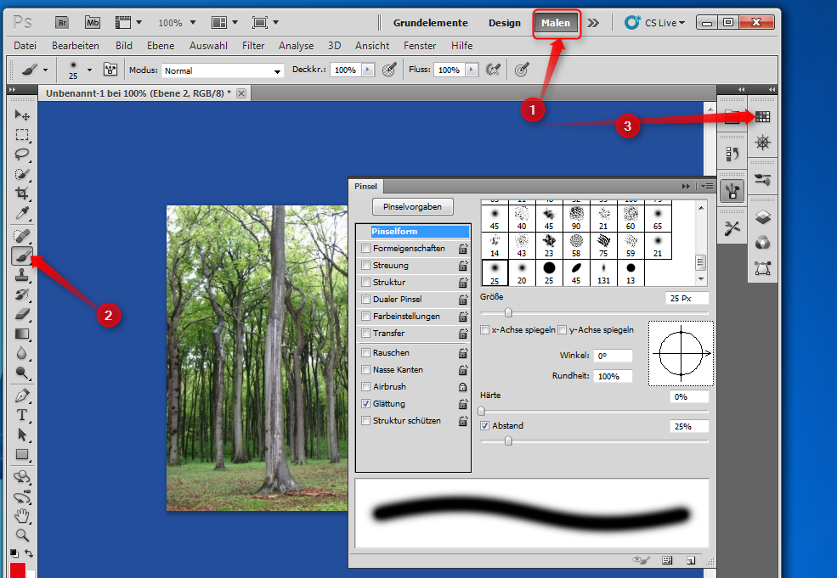Viewport: 837px width, 578px height.
Task: Select the Horizontal Type tool
Action: (x=21, y=415)
